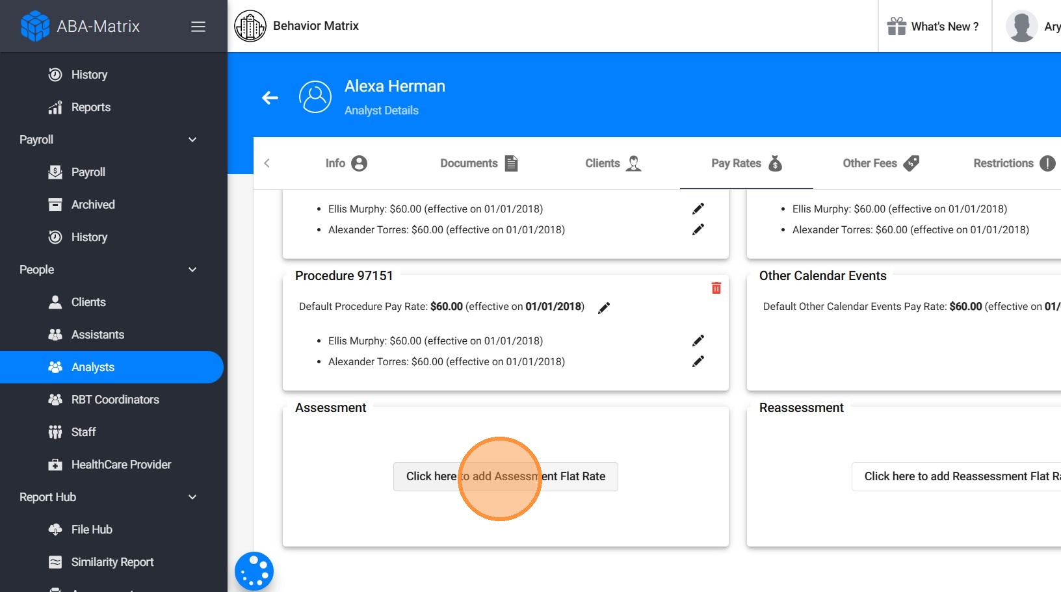Switch to the Clients tab
This screenshot has width=1061, height=592.
(x=613, y=163)
